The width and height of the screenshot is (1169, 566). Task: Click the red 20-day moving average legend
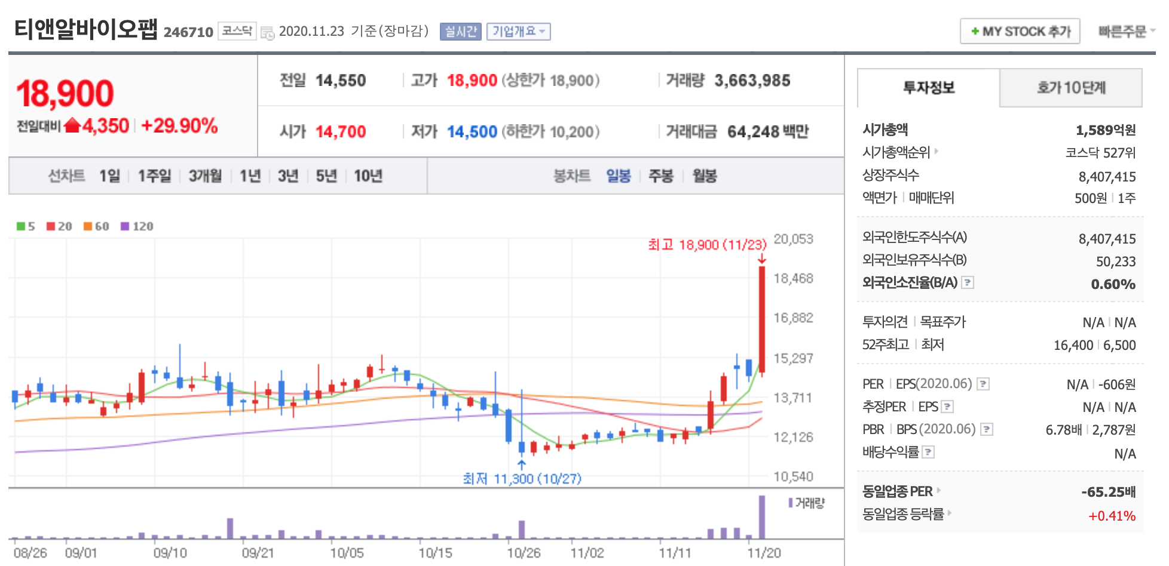pos(59,226)
